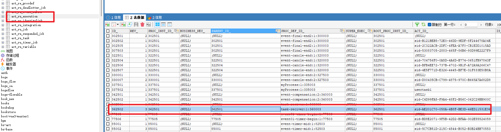
Task: Expand the act_ru_variable table node
Action: (x=3, y=47)
